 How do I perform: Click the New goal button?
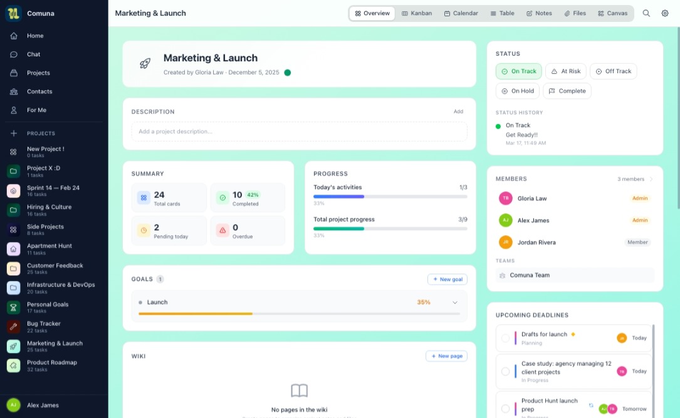(447, 279)
